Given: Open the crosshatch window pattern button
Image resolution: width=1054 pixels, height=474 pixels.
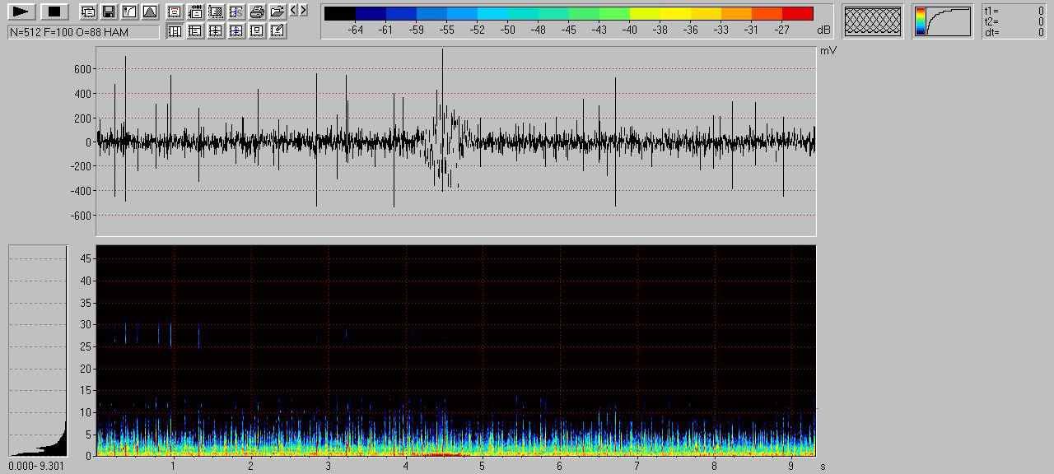Looking at the screenshot, I should point(873,21).
